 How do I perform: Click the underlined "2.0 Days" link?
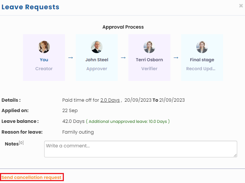[110, 100]
